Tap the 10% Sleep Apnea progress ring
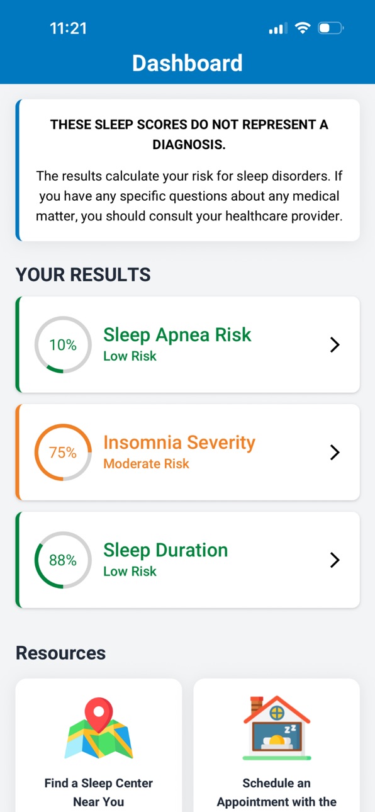 (63, 345)
